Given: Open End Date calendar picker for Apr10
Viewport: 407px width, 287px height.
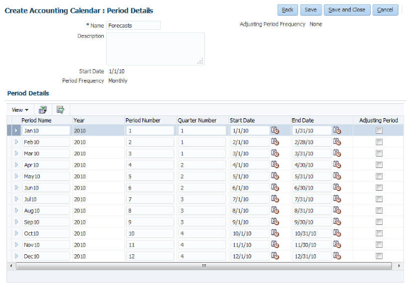Looking at the screenshot, I should tap(337, 165).
